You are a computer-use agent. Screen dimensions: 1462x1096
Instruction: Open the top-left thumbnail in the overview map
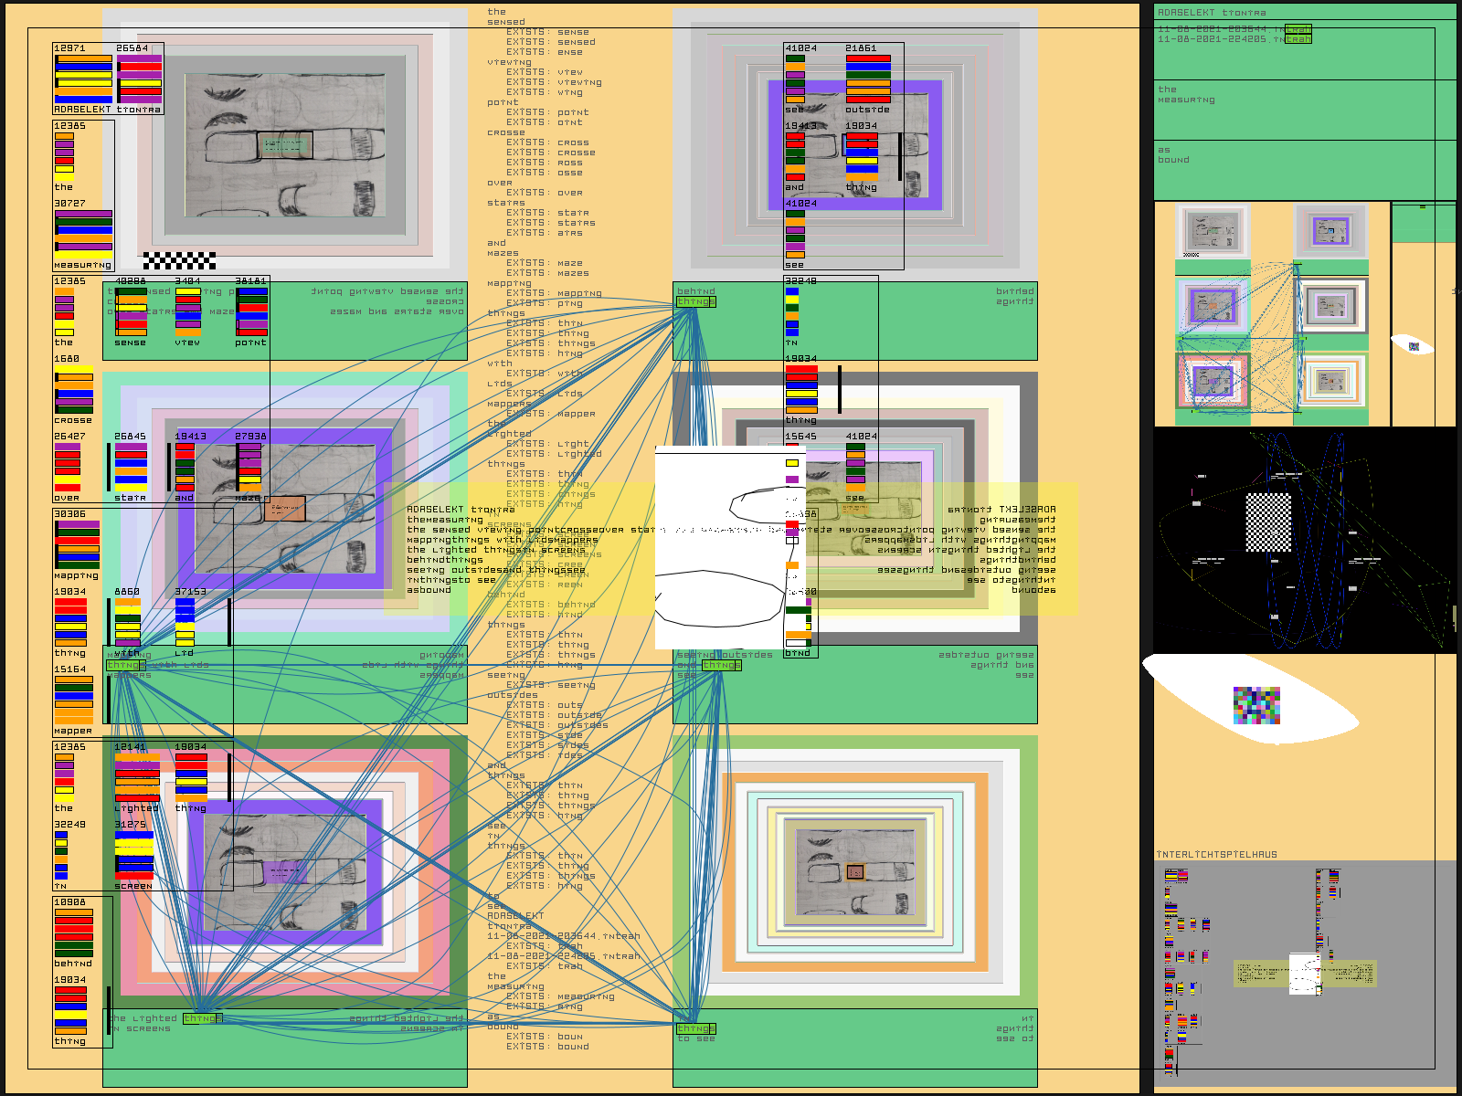tap(1212, 230)
